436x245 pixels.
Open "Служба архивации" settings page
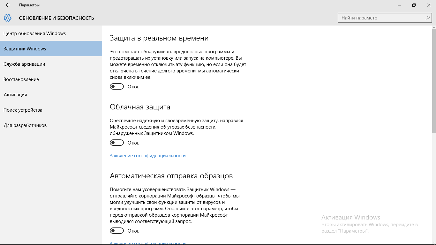point(51,64)
